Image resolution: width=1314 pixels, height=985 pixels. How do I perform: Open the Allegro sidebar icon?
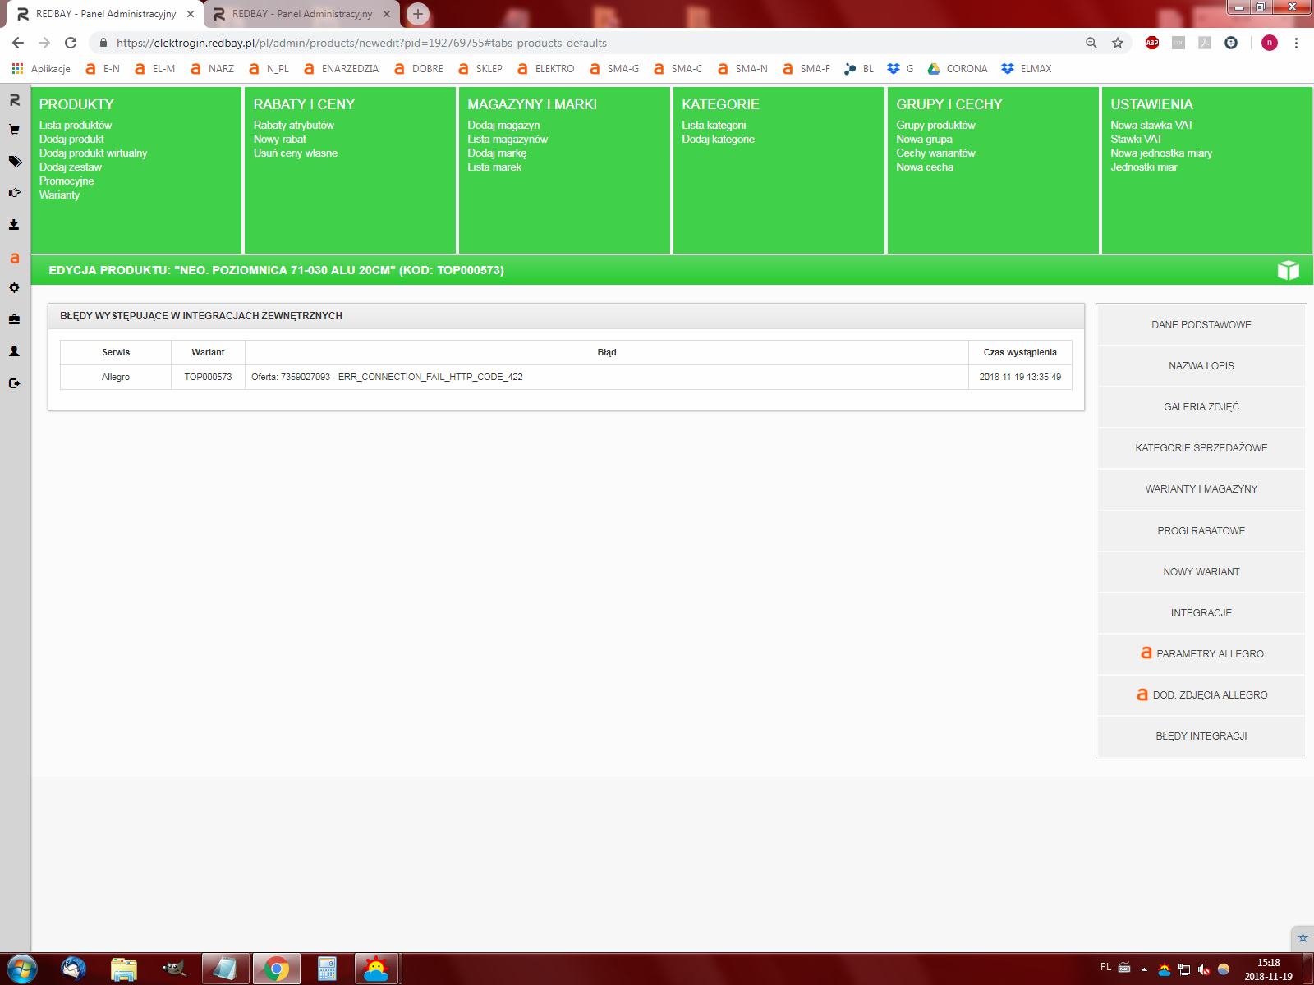14,258
